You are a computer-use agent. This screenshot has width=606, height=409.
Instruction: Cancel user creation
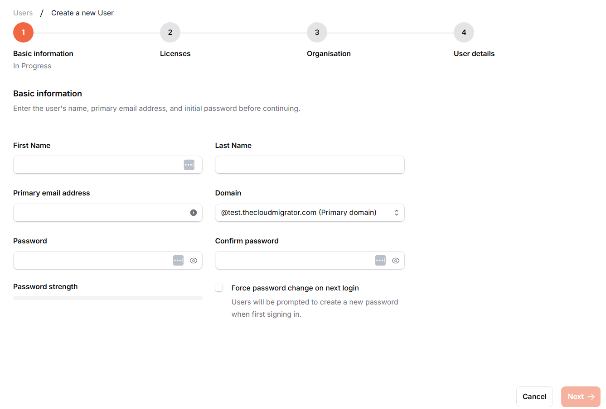pos(534,397)
